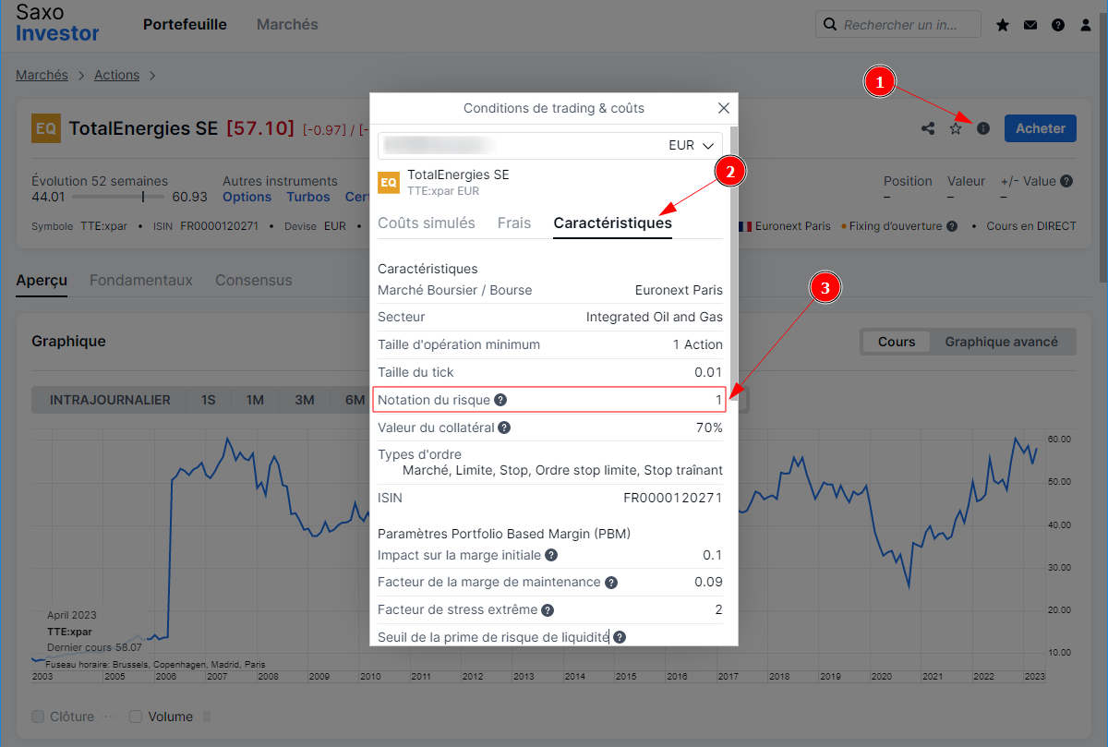Click help icon next to +/- Value
This screenshot has width=1108, height=747.
pyautogui.click(x=1066, y=181)
